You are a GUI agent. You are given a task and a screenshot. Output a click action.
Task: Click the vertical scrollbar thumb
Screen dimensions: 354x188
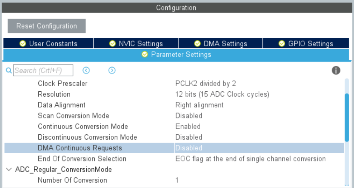pos(346,117)
